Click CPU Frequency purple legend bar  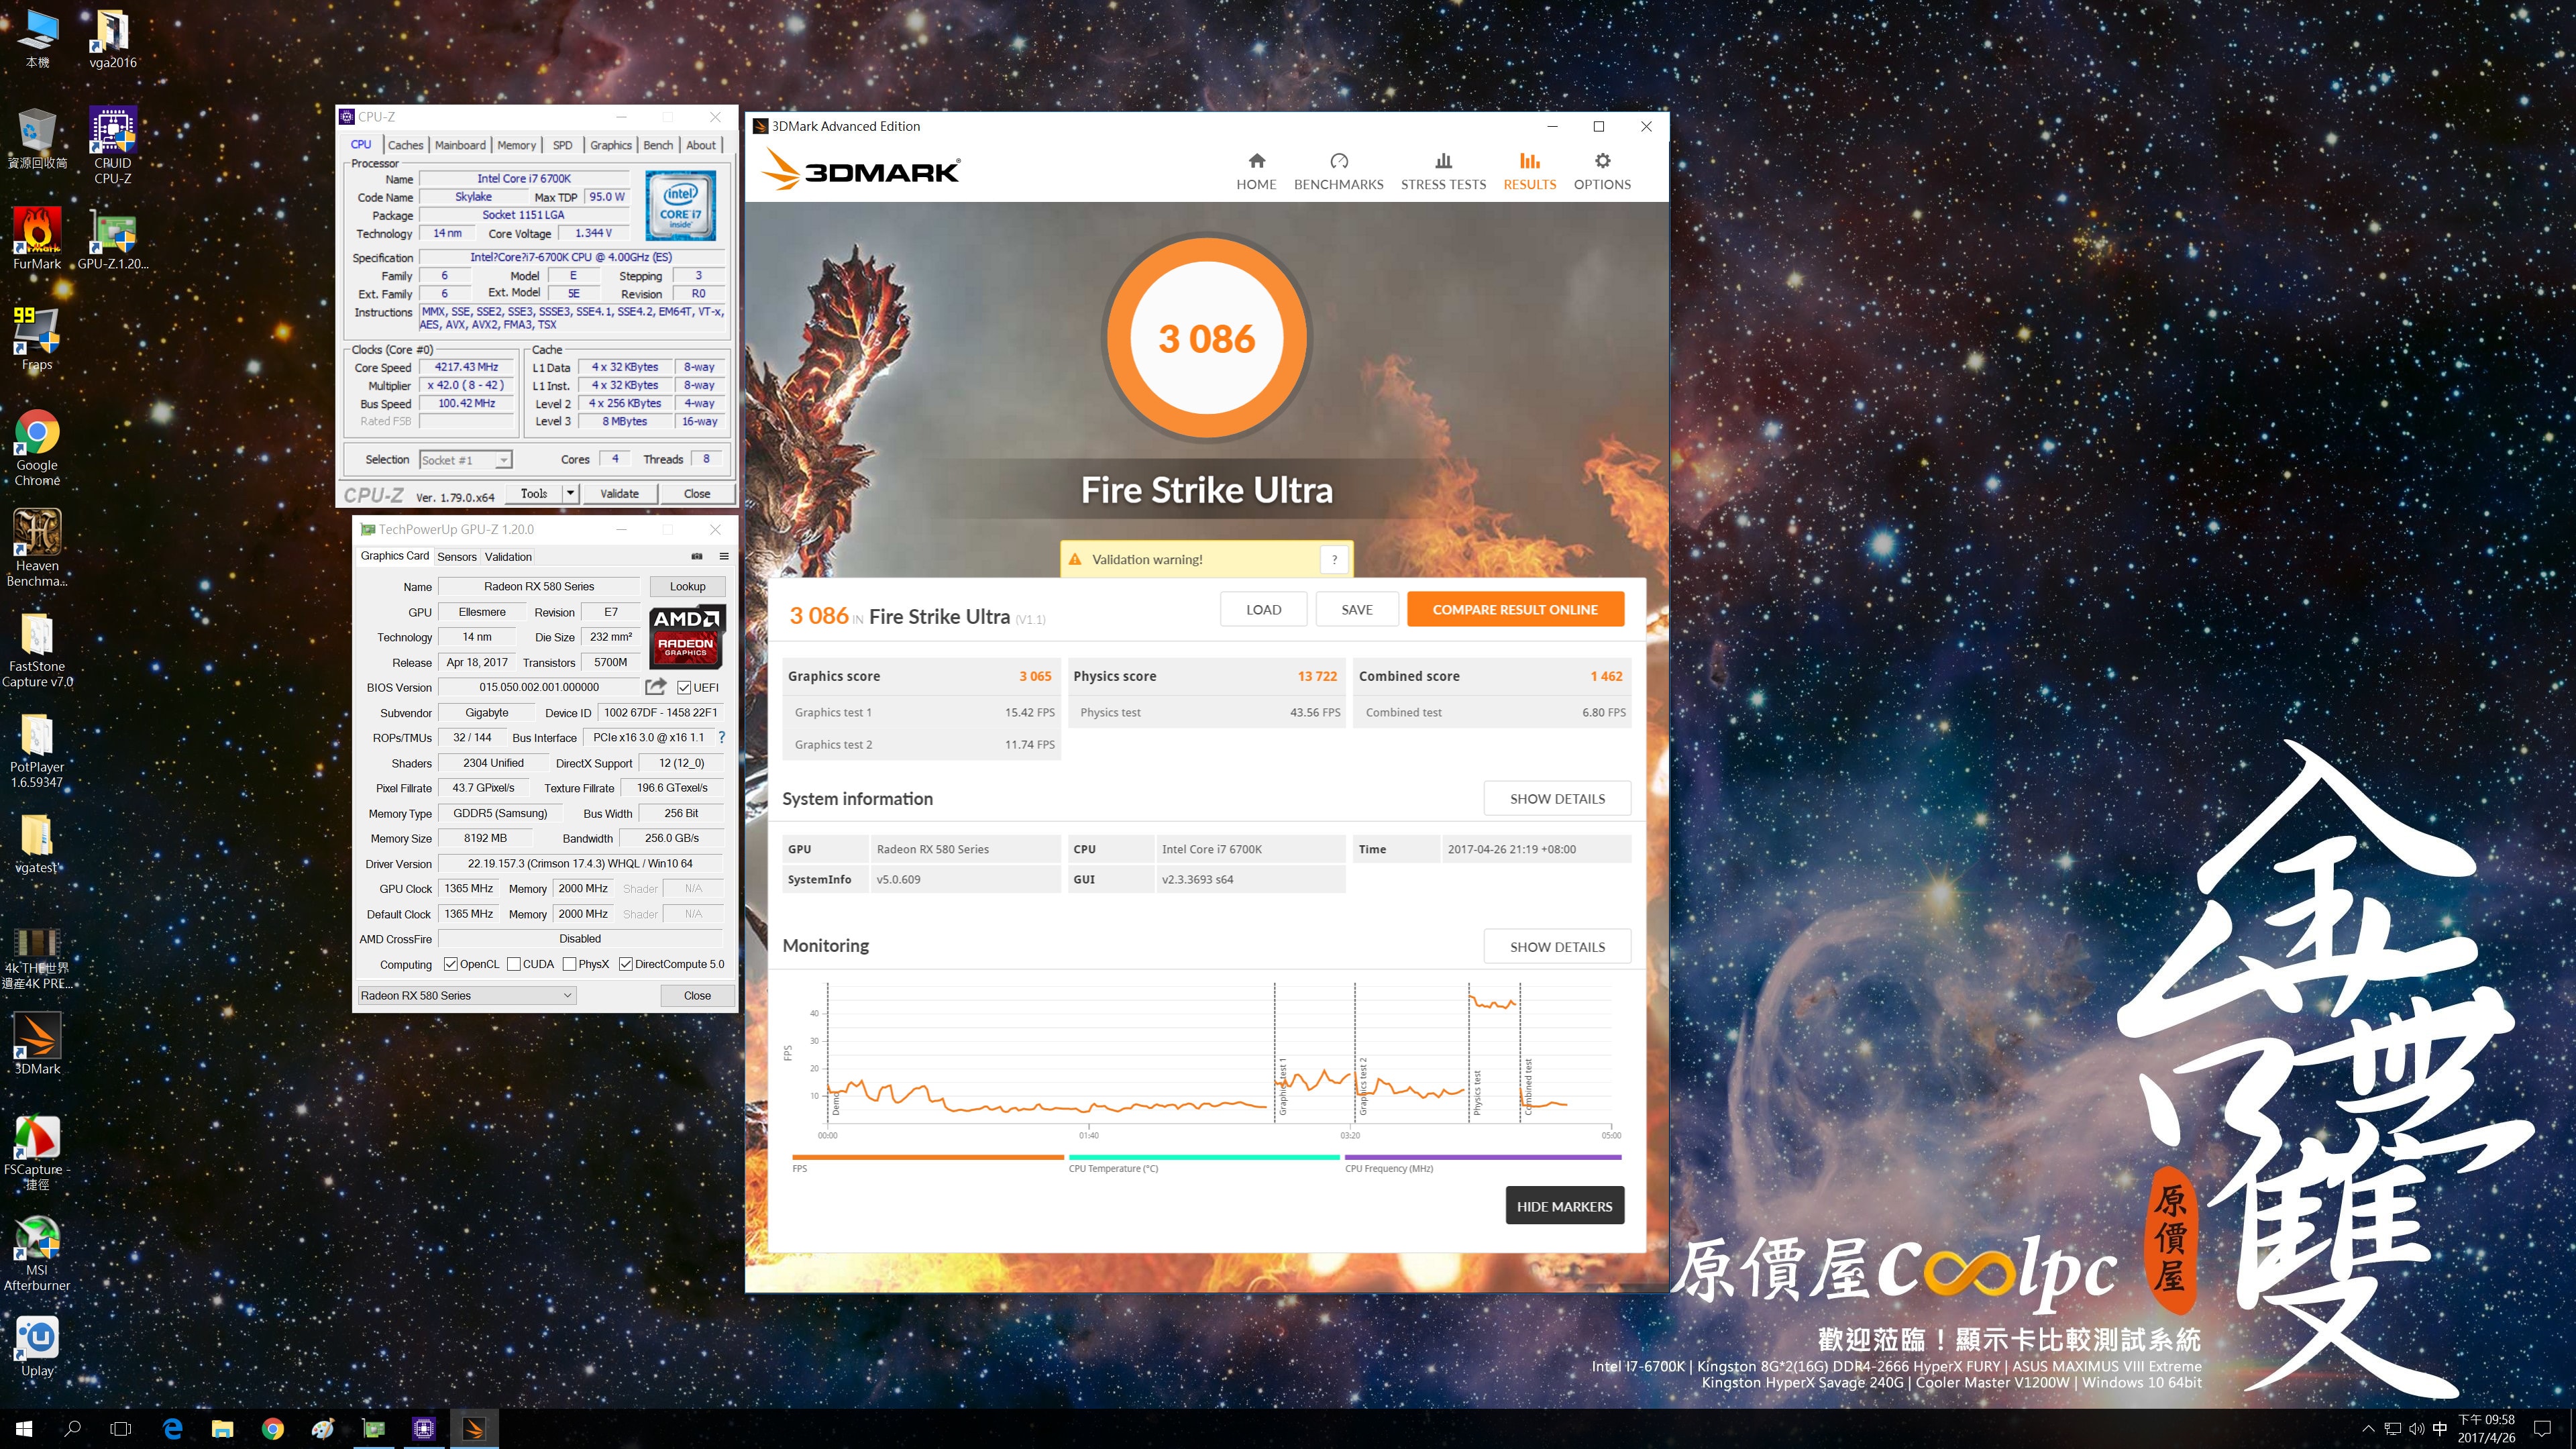pyautogui.click(x=1482, y=1157)
